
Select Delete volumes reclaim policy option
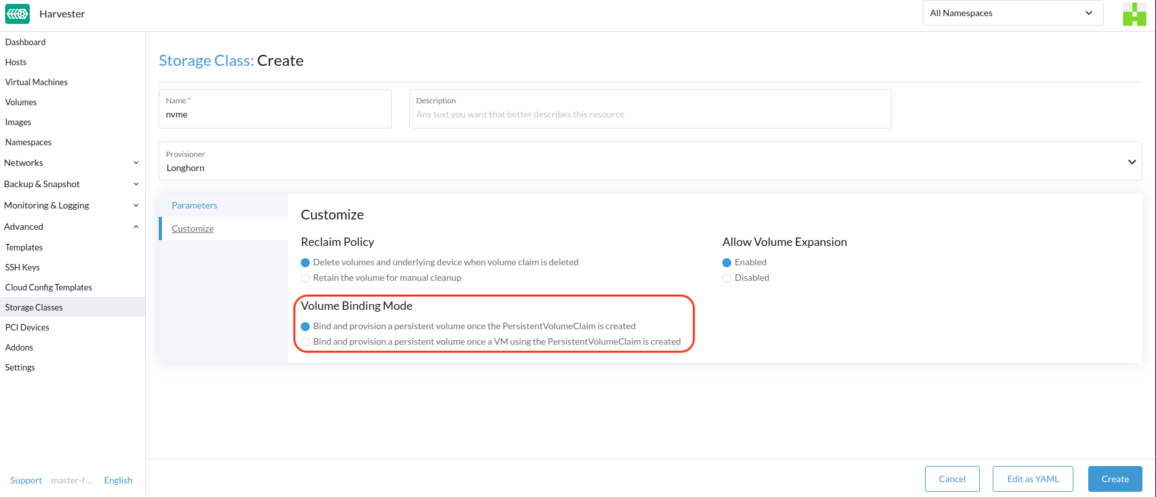click(x=305, y=263)
